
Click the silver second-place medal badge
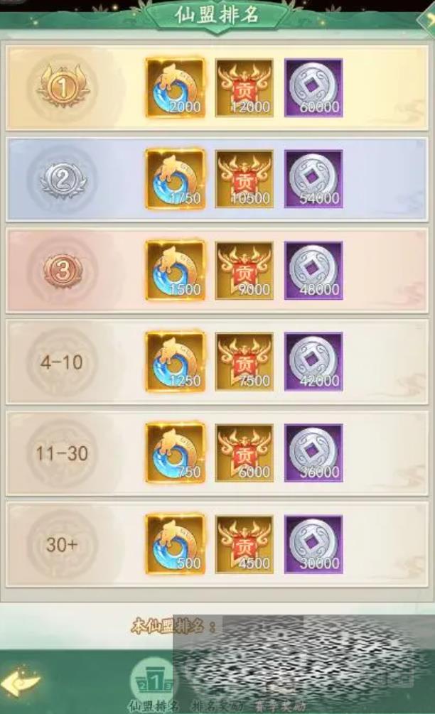(63, 178)
